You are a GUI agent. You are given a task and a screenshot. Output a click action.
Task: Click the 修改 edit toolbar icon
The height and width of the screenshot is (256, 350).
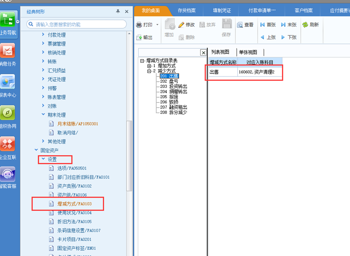[x=181, y=25]
